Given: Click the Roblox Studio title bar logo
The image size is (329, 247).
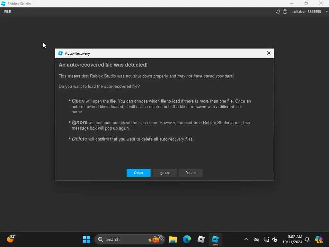Looking at the screenshot, I should (3, 4).
